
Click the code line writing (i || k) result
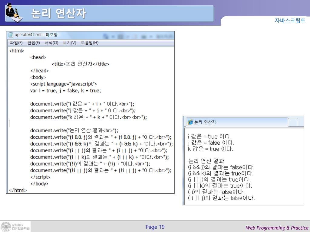(99, 157)
